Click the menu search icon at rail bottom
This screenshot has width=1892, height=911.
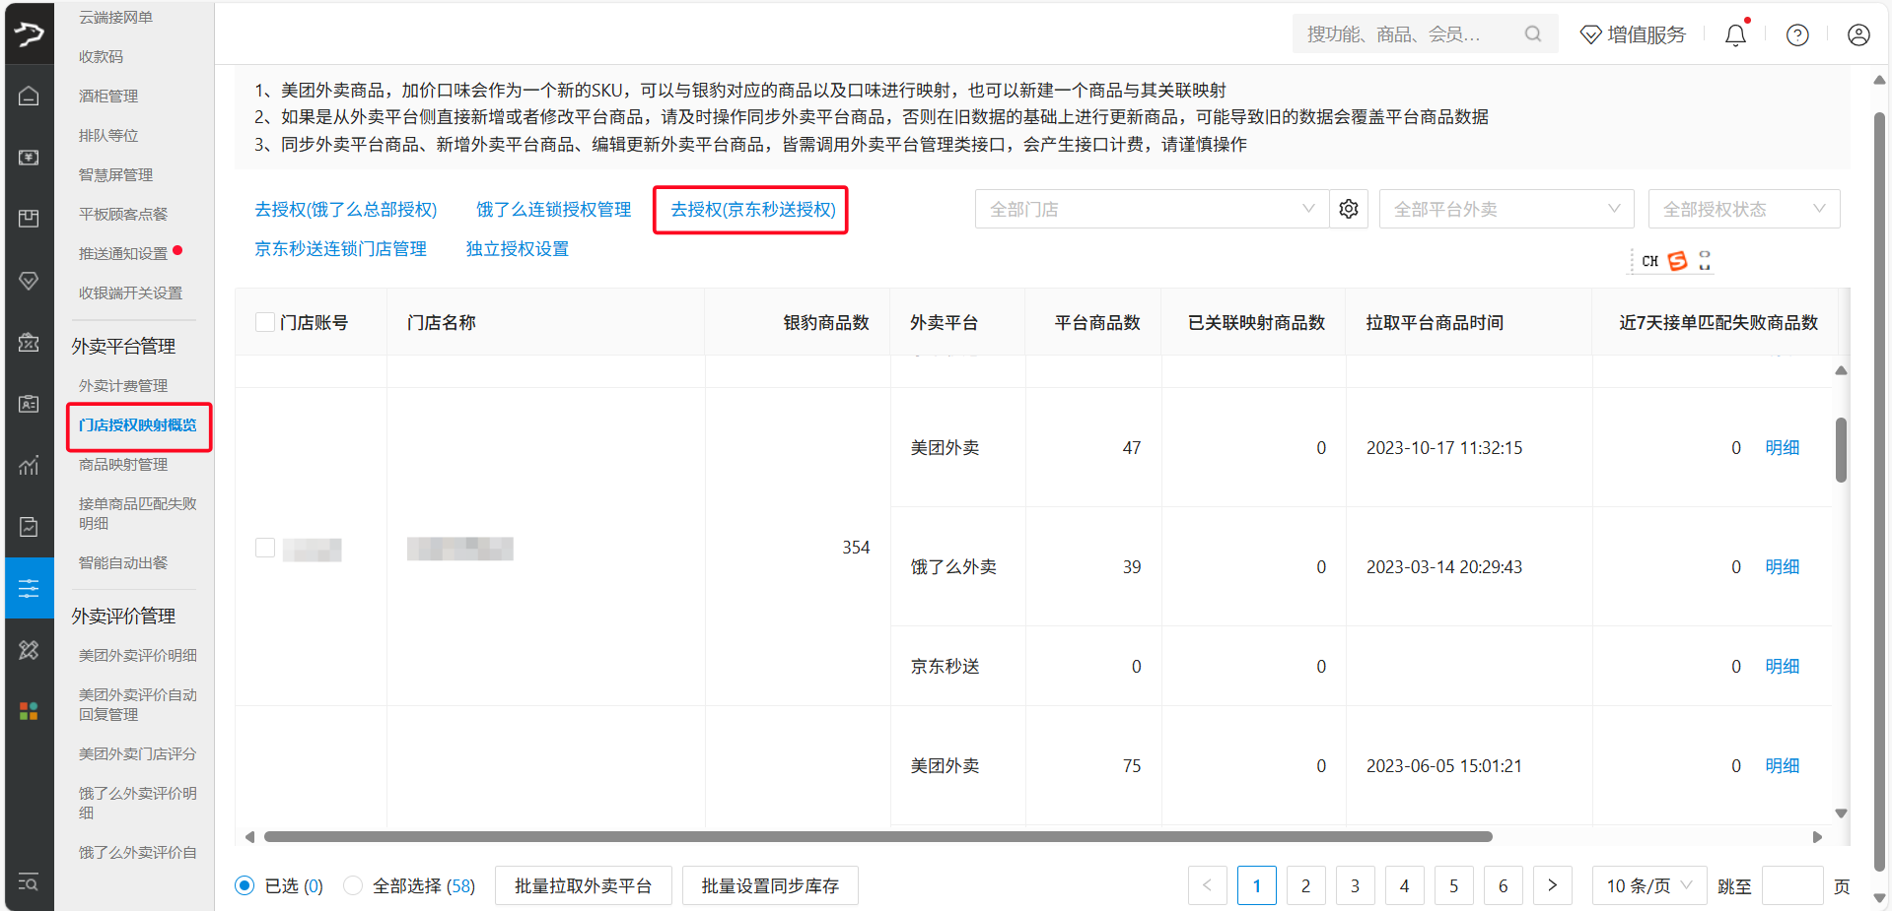coord(29,882)
